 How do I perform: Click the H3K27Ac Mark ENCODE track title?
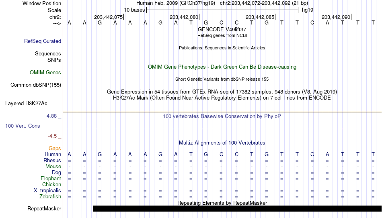(x=222, y=98)
